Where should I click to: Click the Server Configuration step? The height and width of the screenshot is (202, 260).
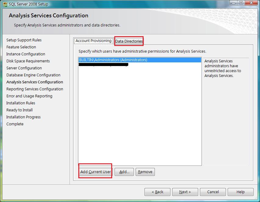24,68
